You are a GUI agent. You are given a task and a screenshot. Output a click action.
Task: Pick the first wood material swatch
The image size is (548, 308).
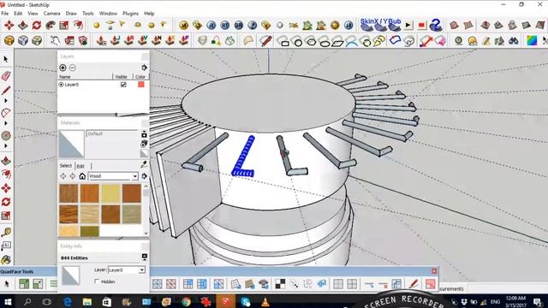coord(68,193)
